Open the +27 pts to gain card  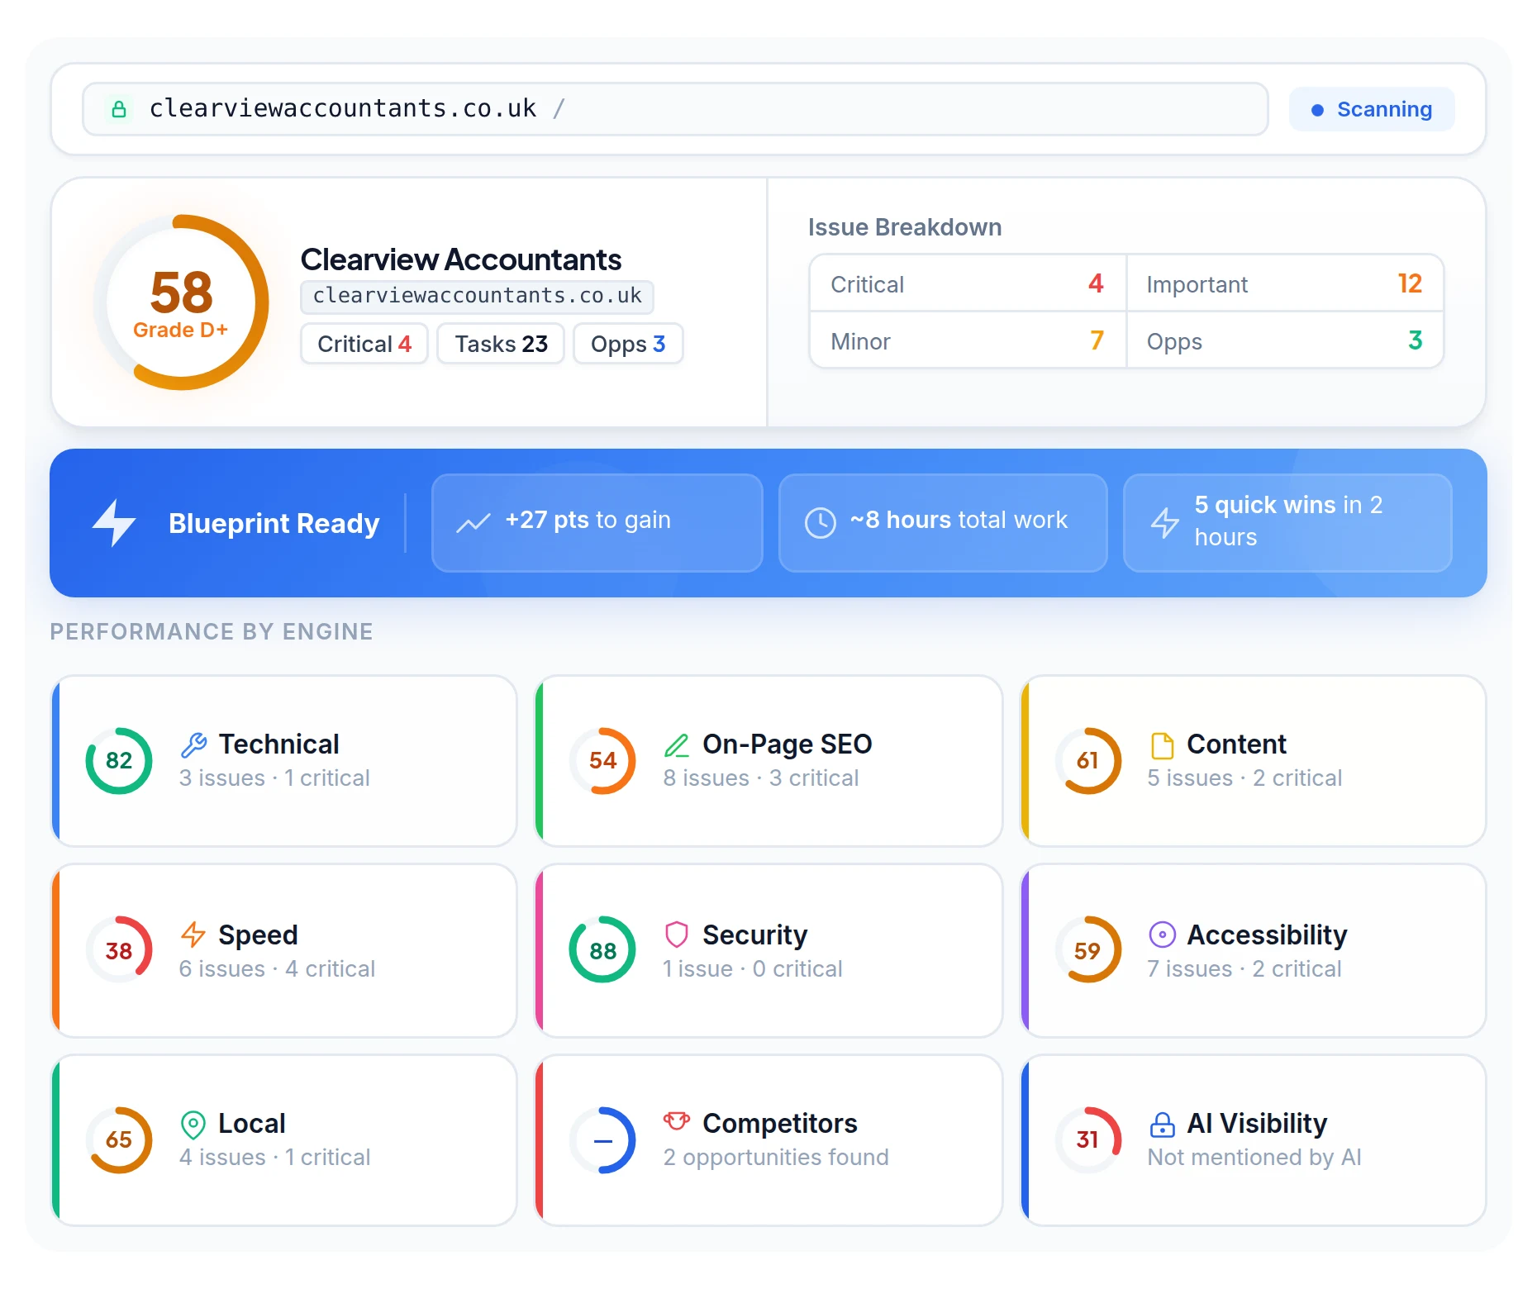(597, 522)
